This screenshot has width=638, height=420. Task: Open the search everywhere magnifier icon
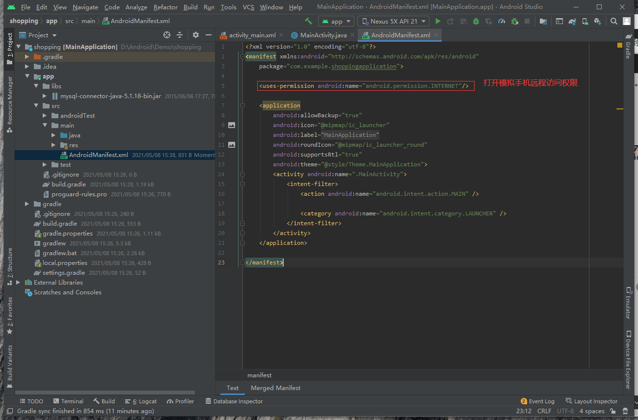613,21
